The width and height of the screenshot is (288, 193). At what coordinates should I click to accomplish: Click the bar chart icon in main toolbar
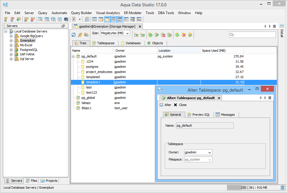[139, 19]
